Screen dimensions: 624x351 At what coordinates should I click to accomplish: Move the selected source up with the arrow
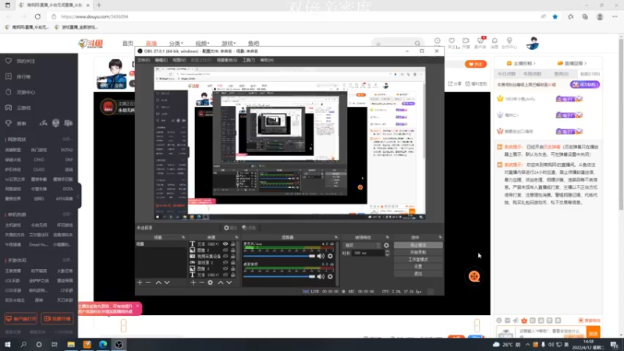(221, 282)
